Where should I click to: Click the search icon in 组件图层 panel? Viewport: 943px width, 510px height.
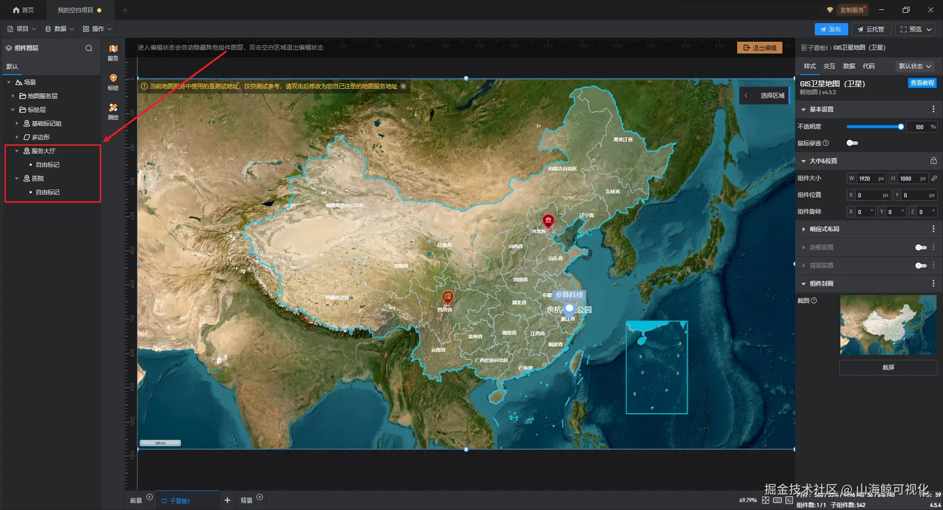click(x=89, y=48)
